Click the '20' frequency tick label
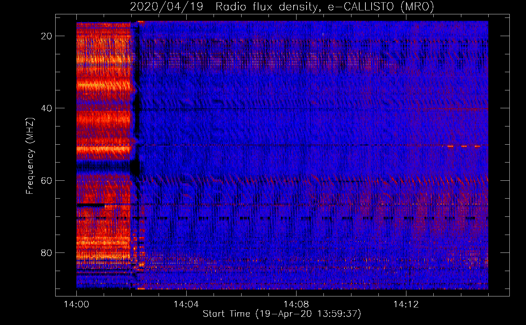This screenshot has height=325, width=526. (x=46, y=36)
